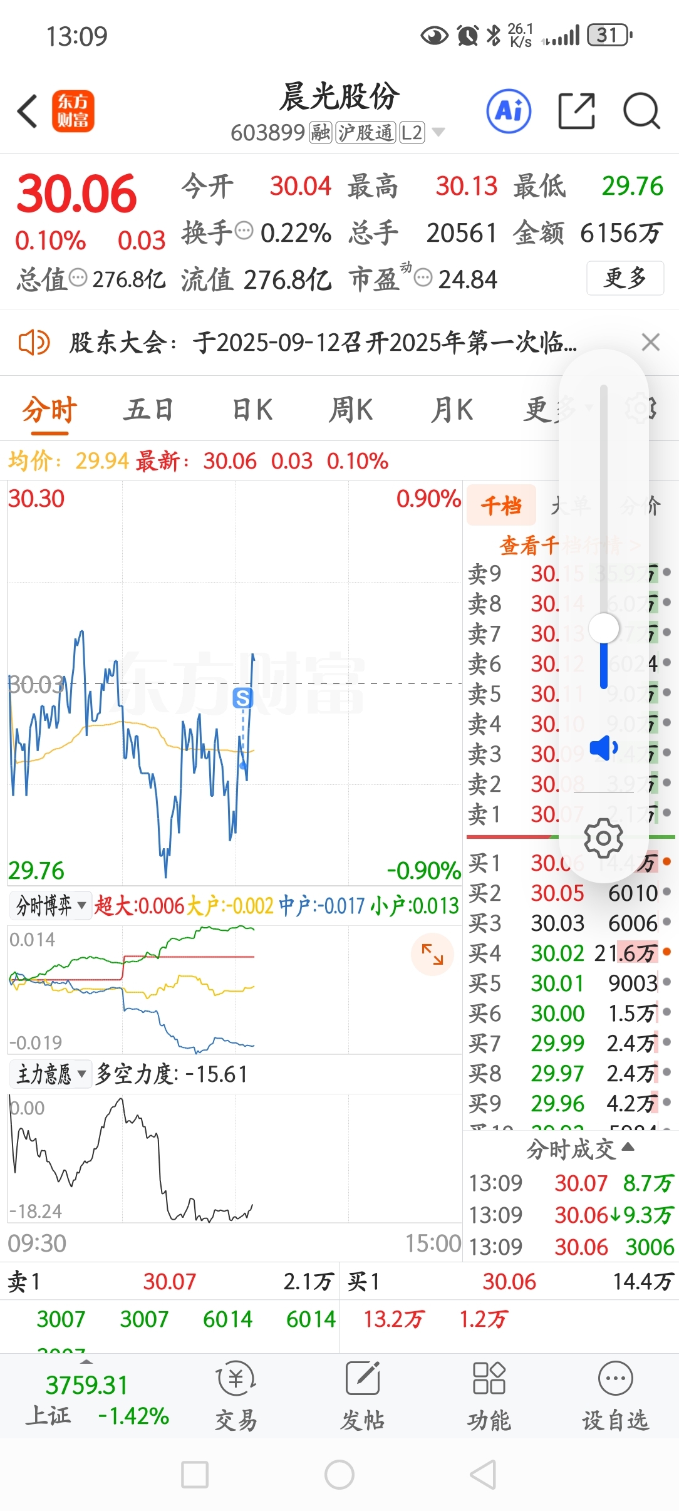Dismiss the 股东大会 announcement banner

coord(651,342)
